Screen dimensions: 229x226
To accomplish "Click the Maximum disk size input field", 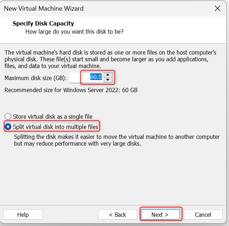I will coord(86,78).
